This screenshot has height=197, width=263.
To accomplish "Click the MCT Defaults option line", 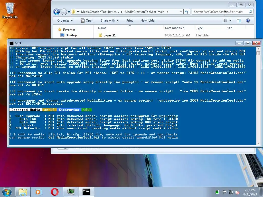I will coord(93,128).
